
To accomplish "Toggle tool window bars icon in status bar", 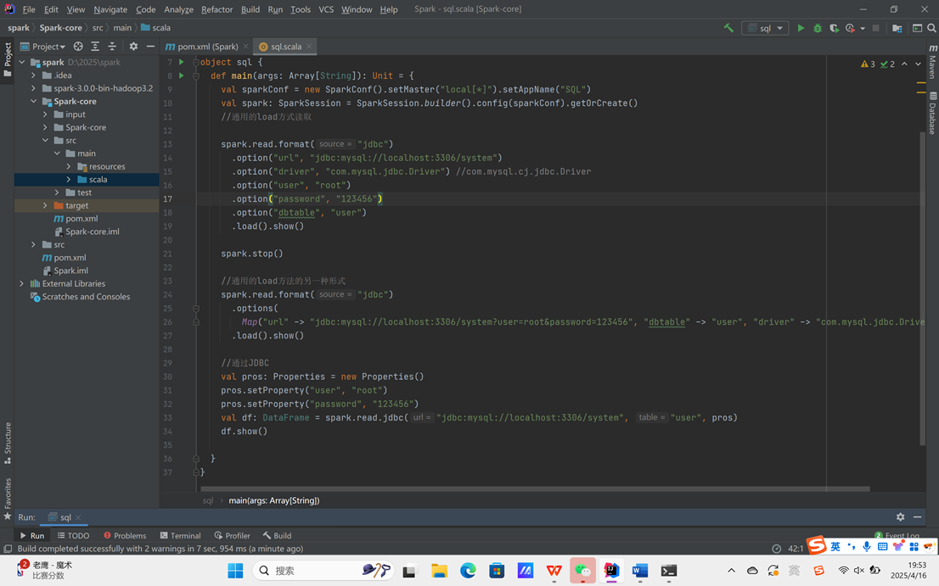I will click(x=8, y=549).
